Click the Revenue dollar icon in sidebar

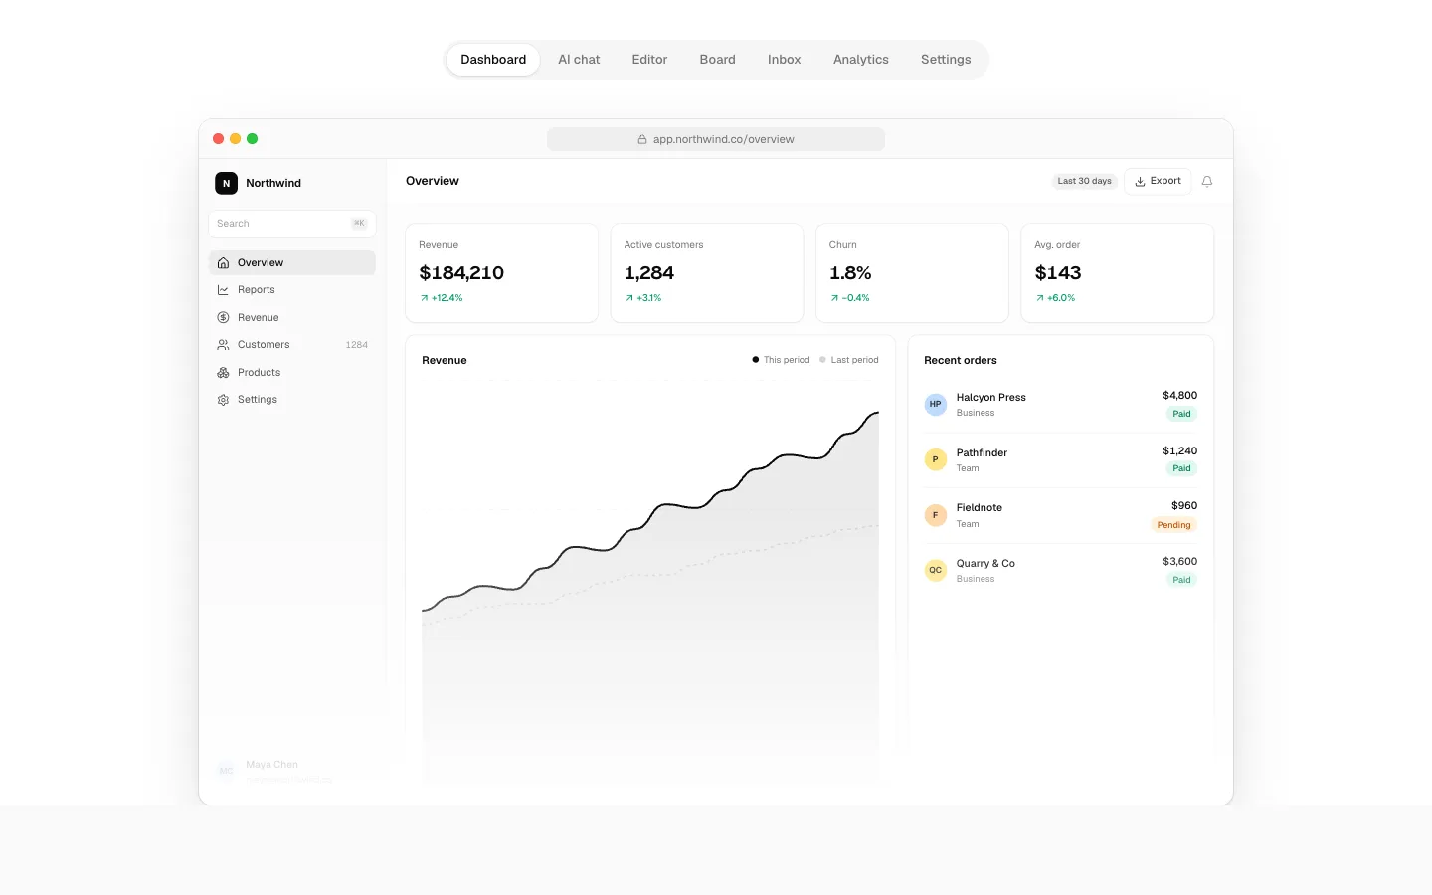(223, 318)
